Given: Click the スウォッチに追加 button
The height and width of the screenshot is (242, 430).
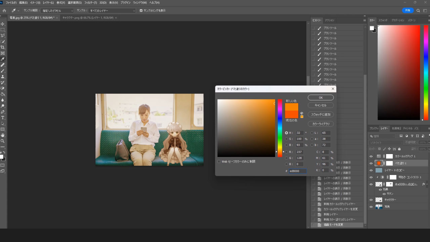Looking at the screenshot, I should coord(321,115).
